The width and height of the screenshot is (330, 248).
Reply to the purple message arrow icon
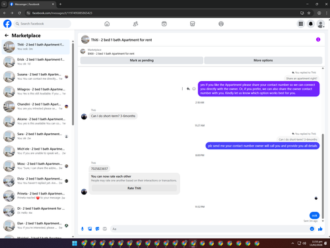click(188, 89)
